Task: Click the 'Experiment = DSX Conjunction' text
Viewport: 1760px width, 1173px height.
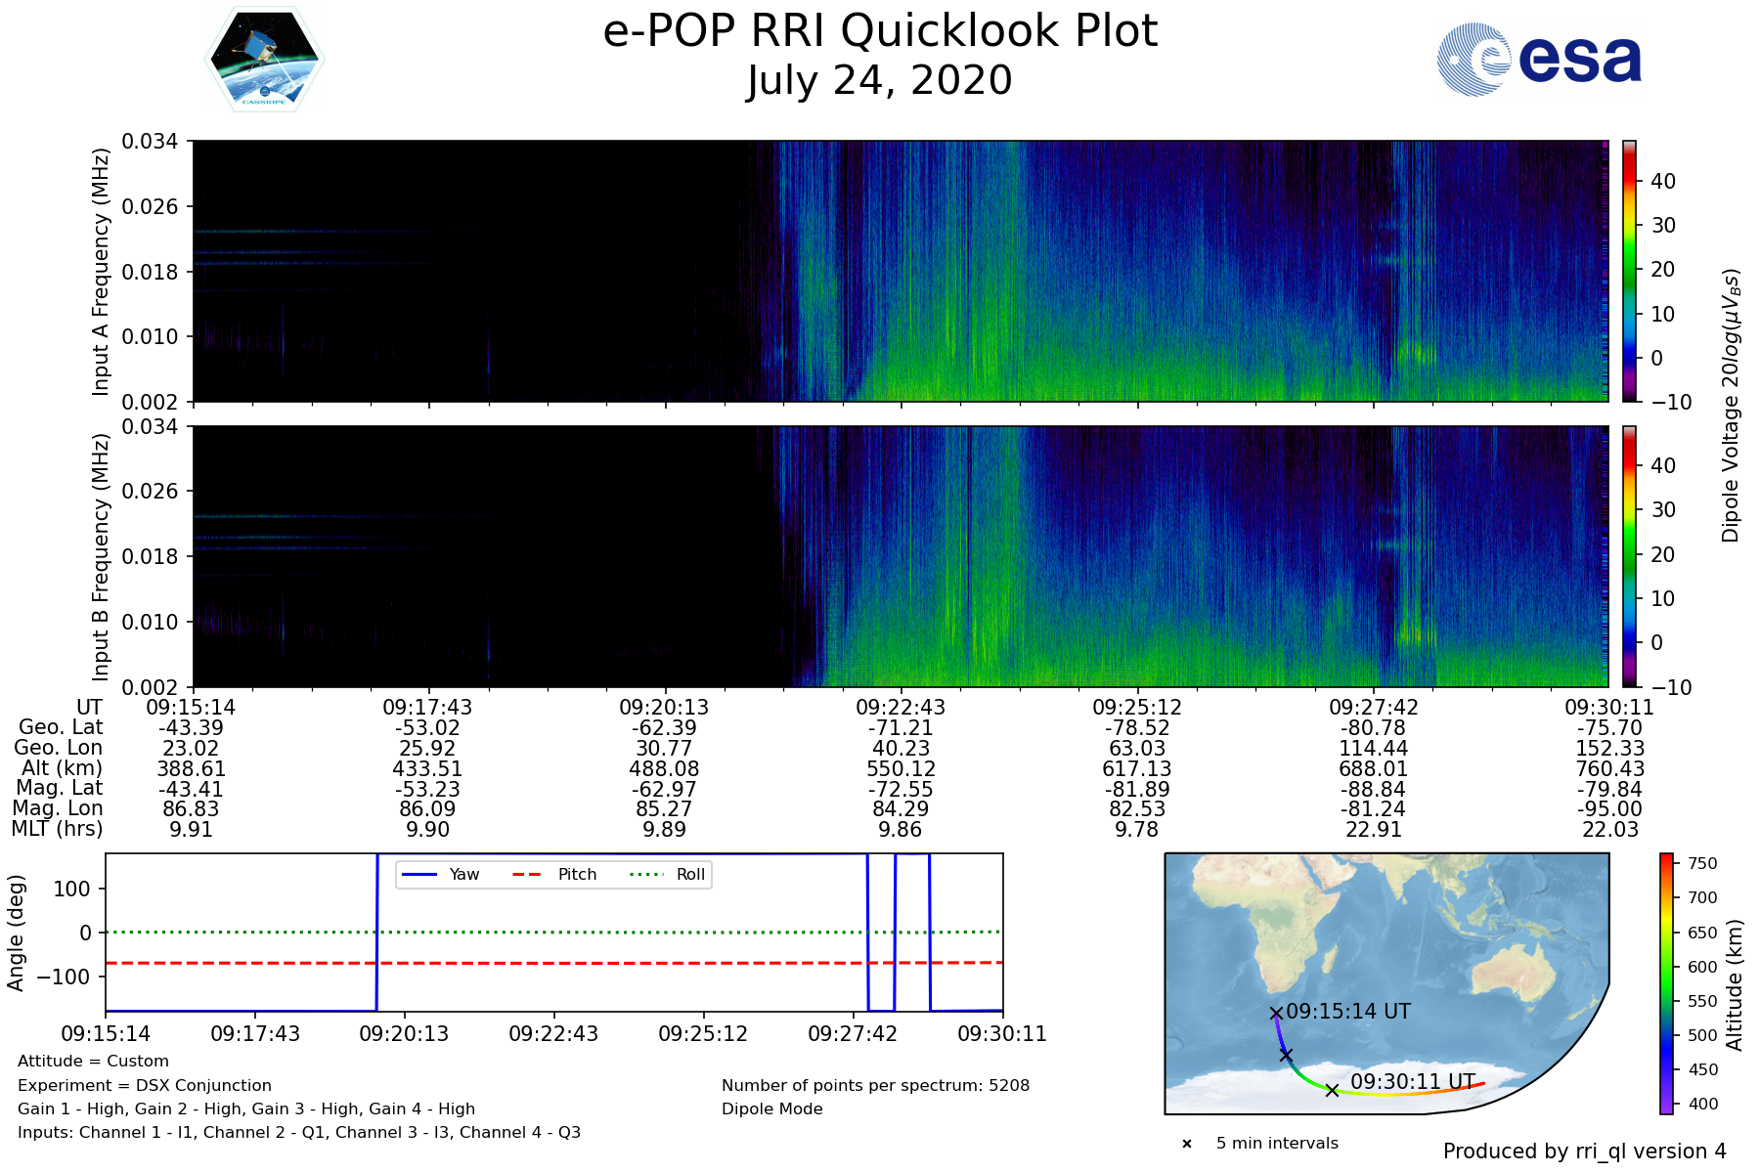Action: click(145, 1085)
